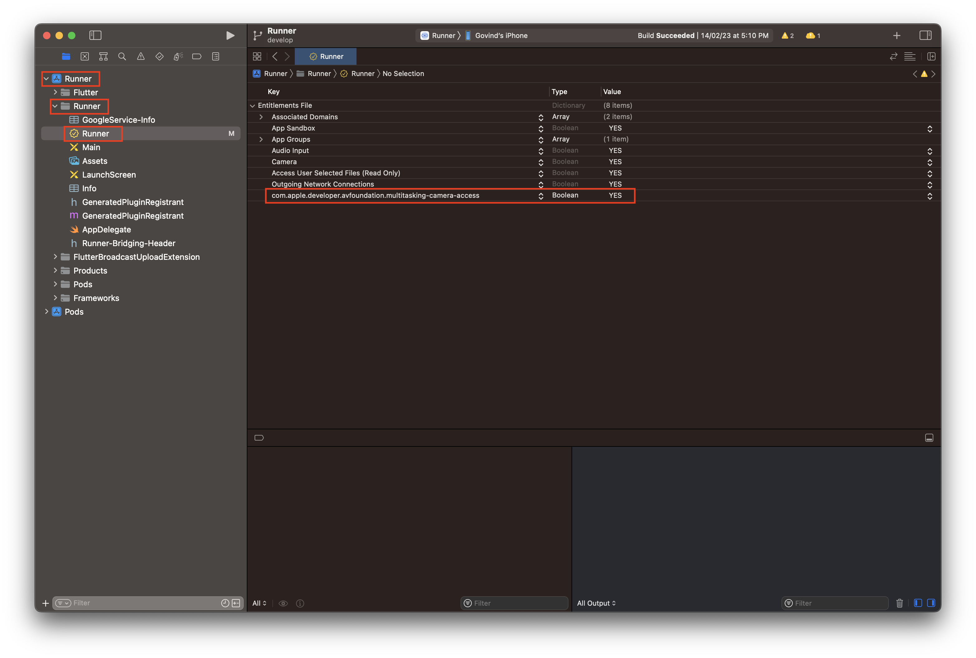This screenshot has width=976, height=658.
Task: Open the Find navigator magnifier icon
Action: pos(122,57)
